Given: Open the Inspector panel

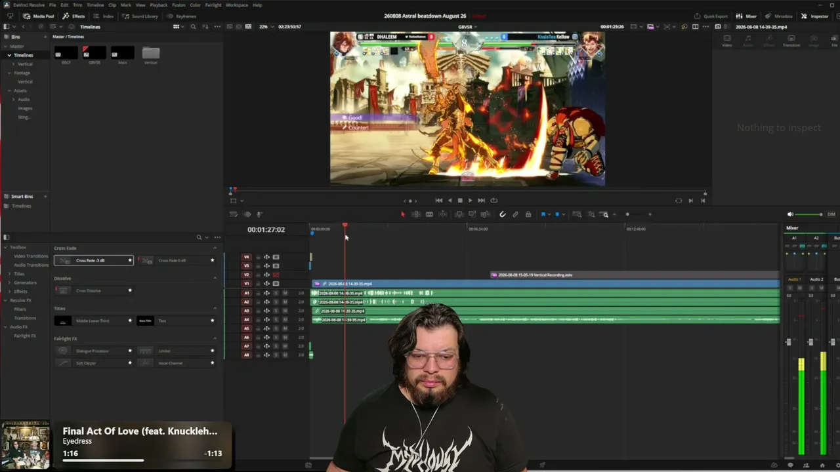Looking at the screenshot, I should point(815,16).
